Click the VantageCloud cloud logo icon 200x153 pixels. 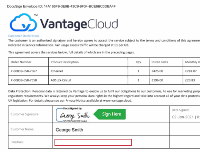pos(23,23)
